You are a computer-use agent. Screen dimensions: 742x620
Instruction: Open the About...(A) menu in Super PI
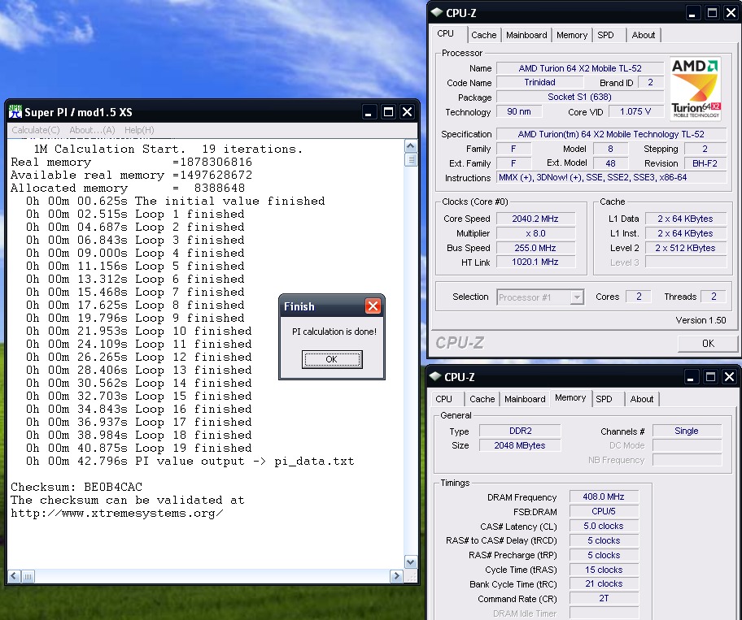pyautogui.click(x=92, y=130)
